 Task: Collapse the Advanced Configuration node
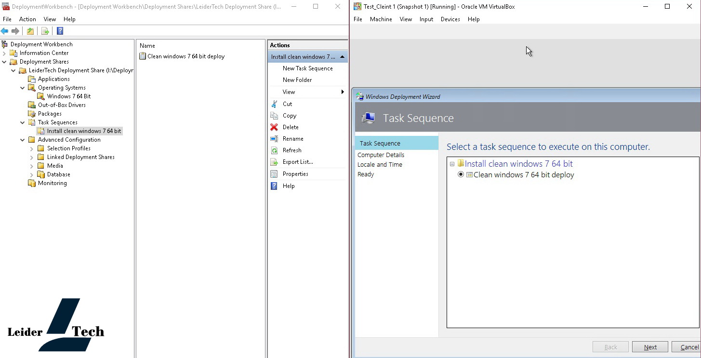tap(23, 140)
